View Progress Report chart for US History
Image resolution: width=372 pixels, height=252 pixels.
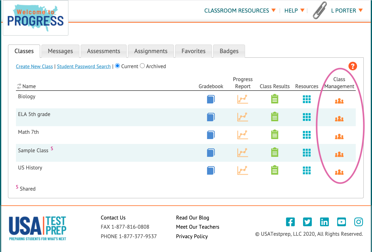click(x=242, y=170)
